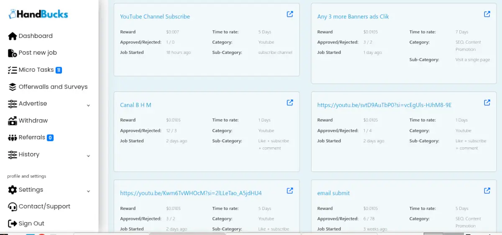Click the youtu.be/svtD9AuTbP0 job link
The width and height of the screenshot is (502, 235).
pyautogui.click(x=384, y=105)
